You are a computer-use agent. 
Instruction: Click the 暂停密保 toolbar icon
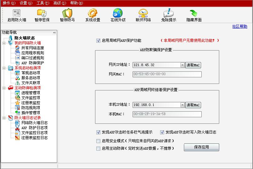42,13
